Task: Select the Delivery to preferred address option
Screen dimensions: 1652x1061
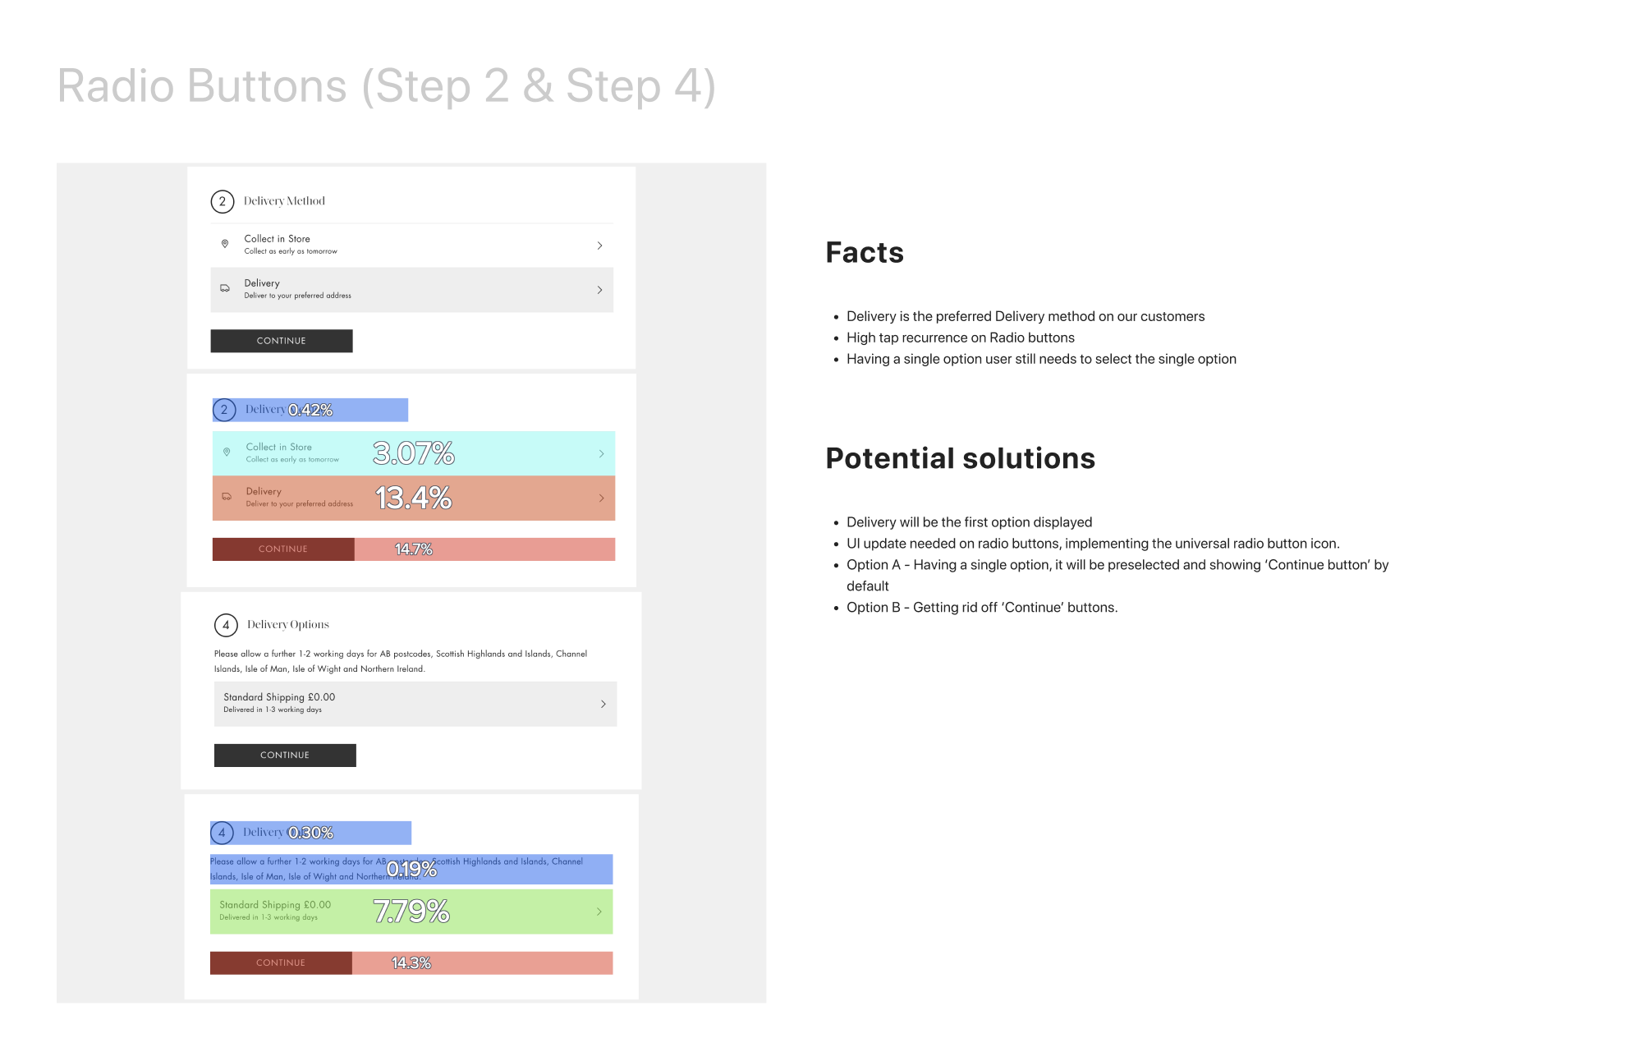Action: [412, 290]
